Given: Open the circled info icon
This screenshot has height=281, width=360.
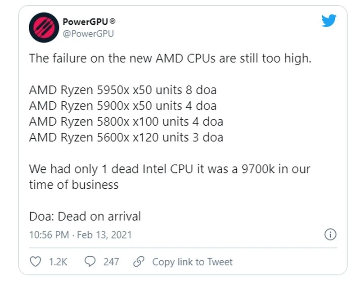Looking at the screenshot, I should coord(331,235).
